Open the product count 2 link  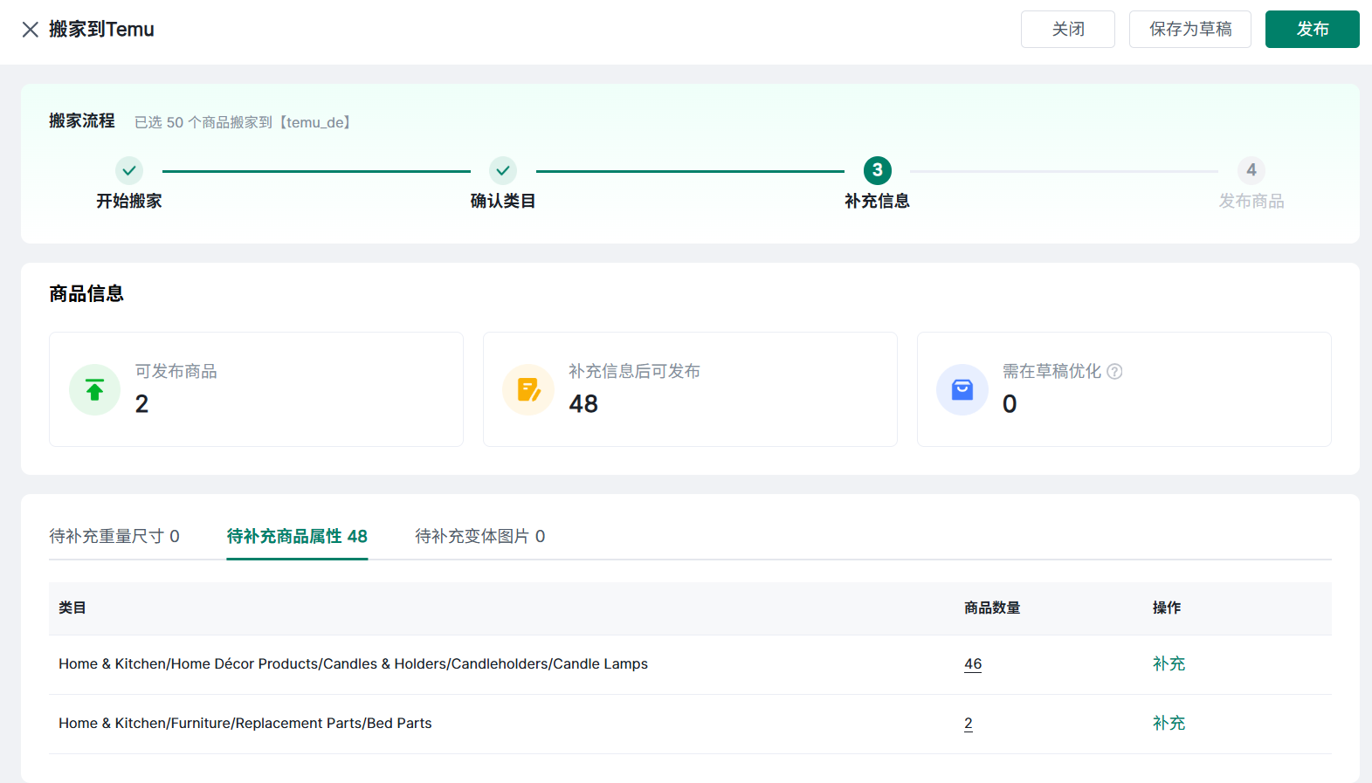[969, 724]
